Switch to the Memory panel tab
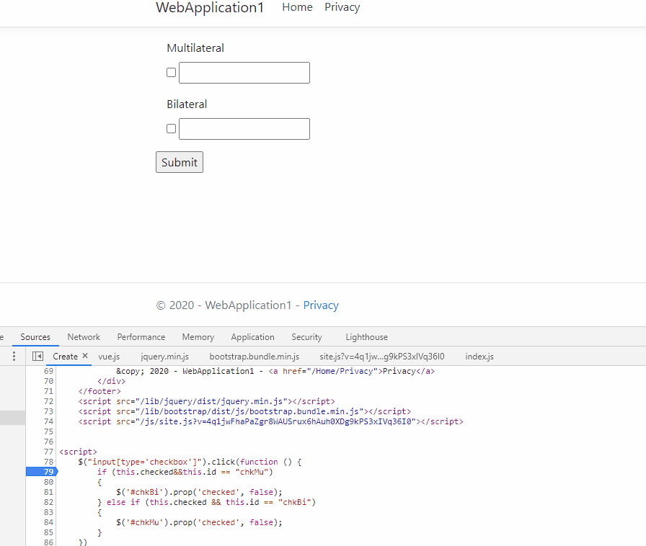The width and height of the screenshot is (646, 546). [x=198, y=337]
